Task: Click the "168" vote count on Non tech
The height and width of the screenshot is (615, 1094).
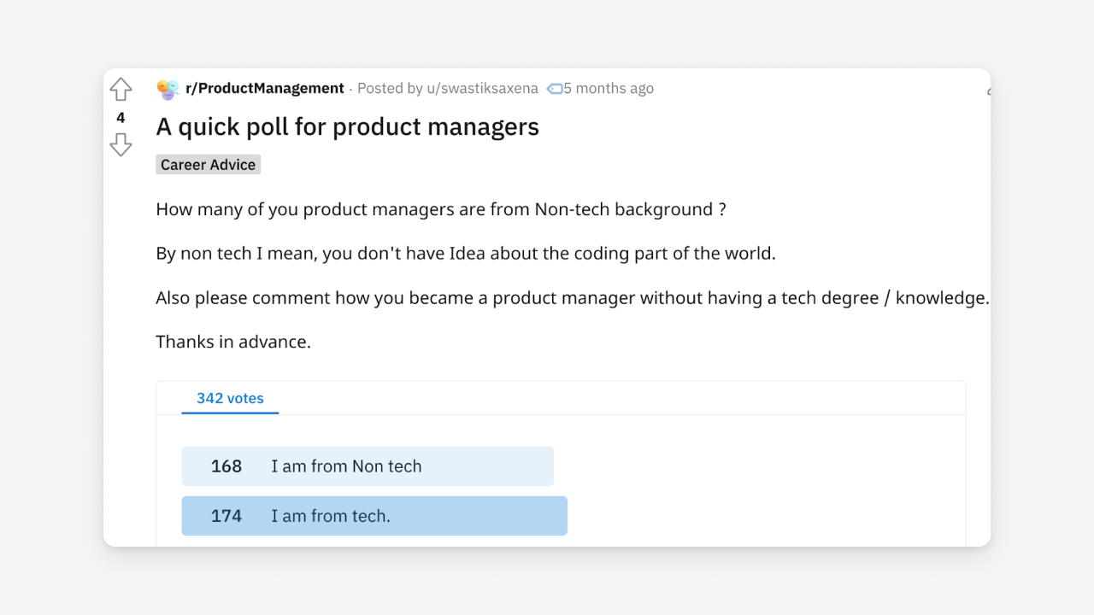Action: [226, 466]
